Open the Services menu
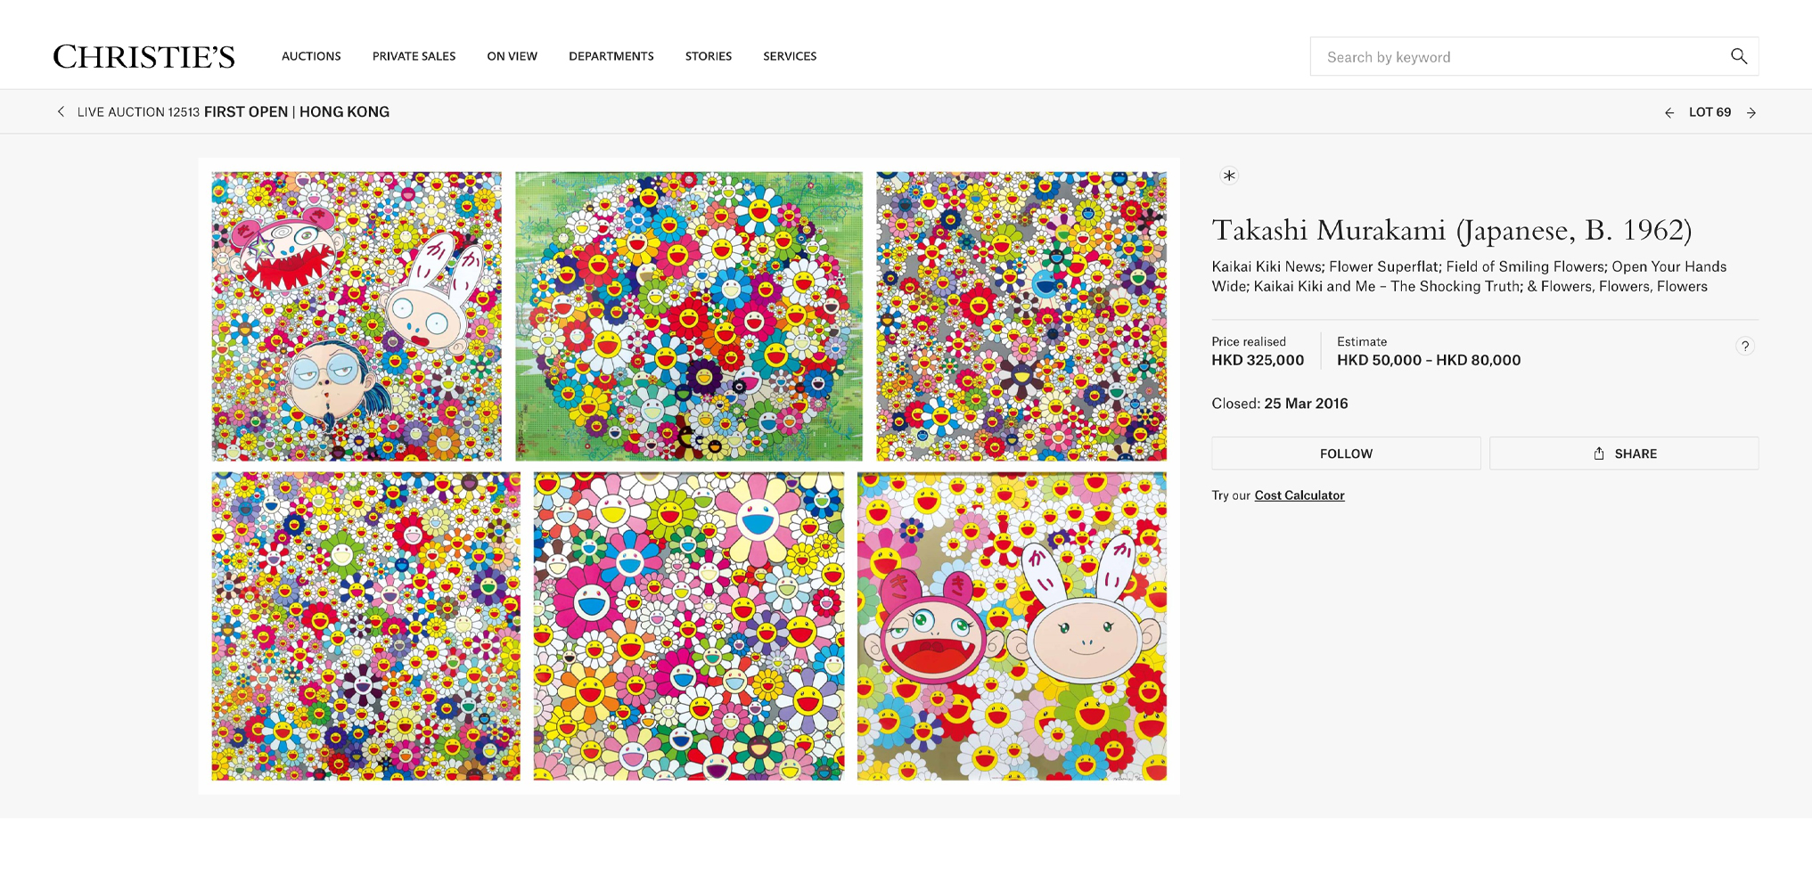This screenshot has height=891, width=1812. 790,56
